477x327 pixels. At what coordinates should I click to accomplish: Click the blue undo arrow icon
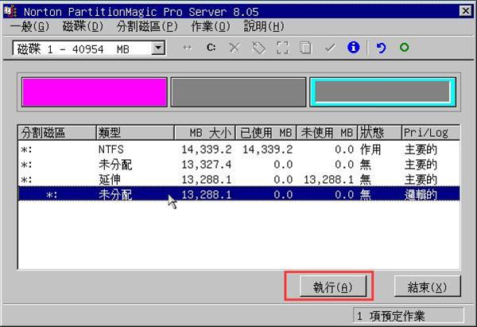tap(381, 48)
